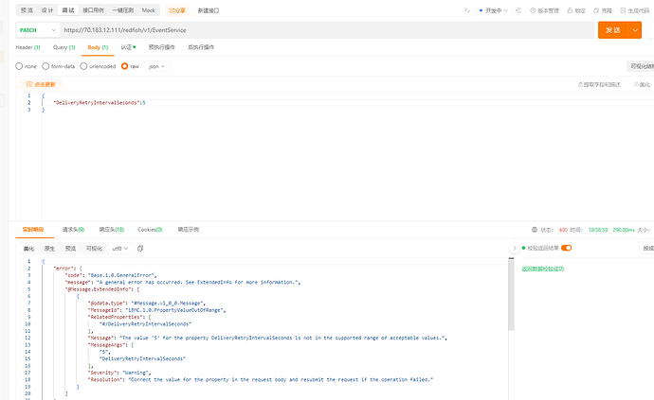Open the 响应头(18) tab
Image resolution: width=654 pixels, height=400 pixels.
[x=112, y=230]
